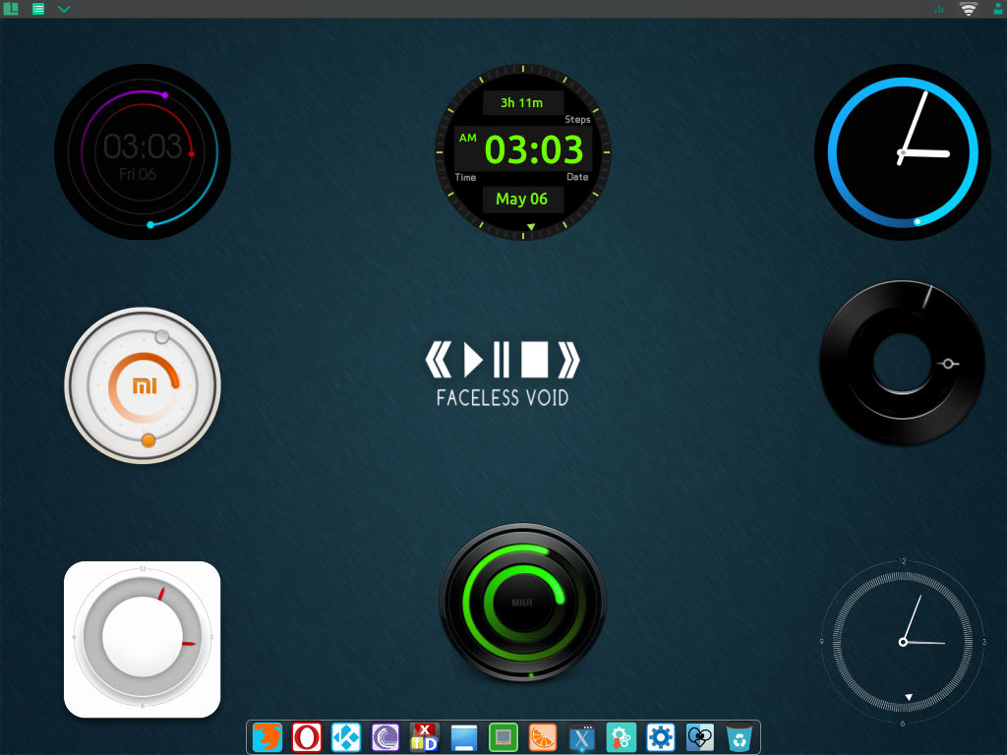Open the blue Settings gear in the dock
The width and height of the screenshot is (1007, 755).
(661, 735)
